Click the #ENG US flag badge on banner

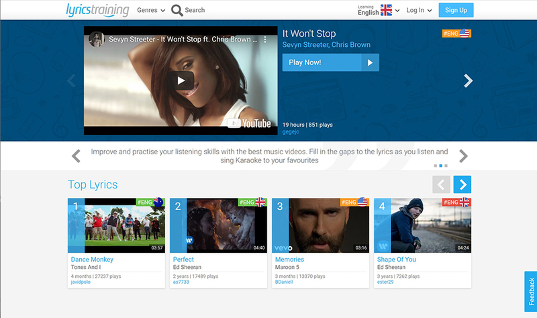[x=456, y=33]
